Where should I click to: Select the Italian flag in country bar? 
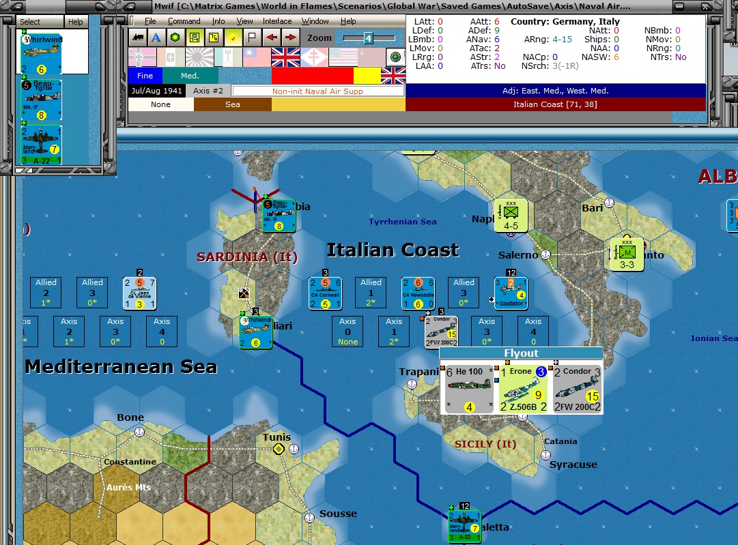pos(171,57)
